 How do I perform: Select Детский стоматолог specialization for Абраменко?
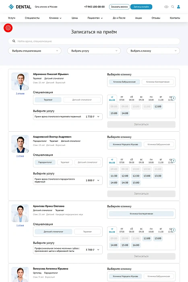click(82, 100)
